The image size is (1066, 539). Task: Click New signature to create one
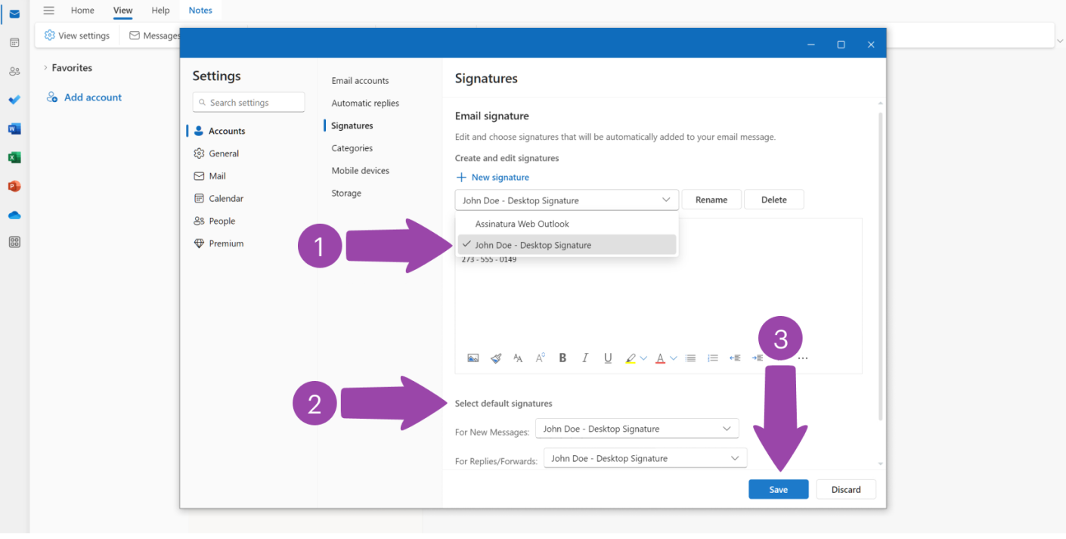coord(492,177)
